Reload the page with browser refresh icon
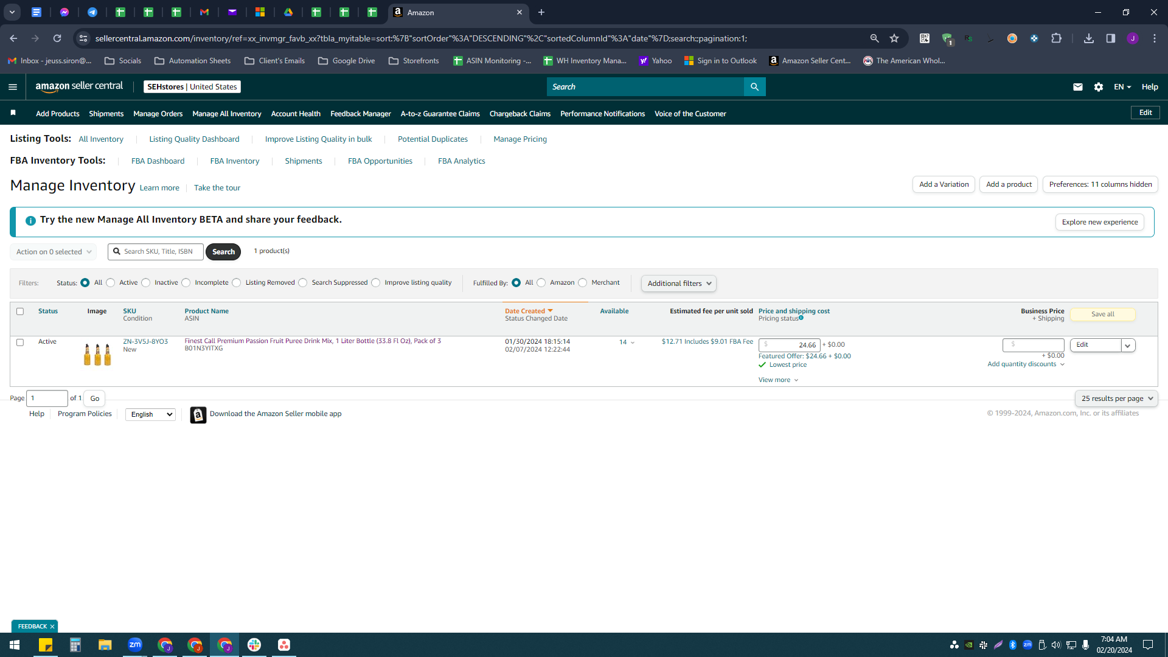Viewport: 1168px width, 657px height. 57,38
